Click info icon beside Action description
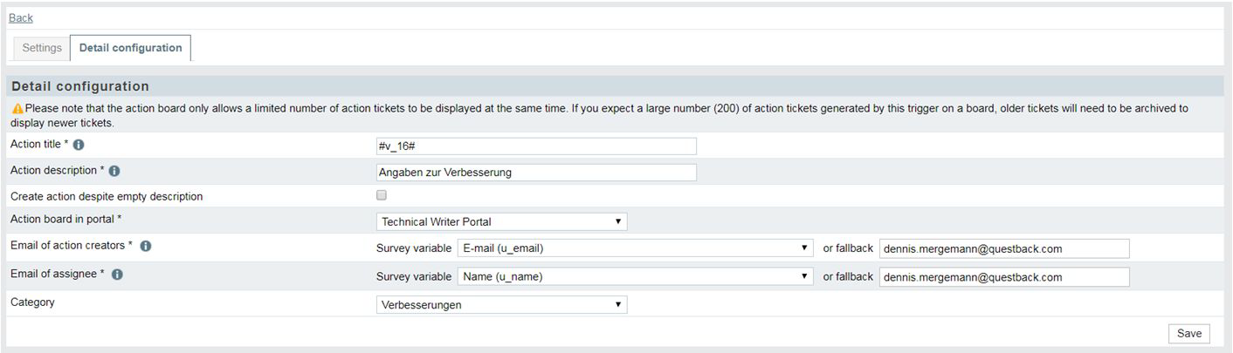The height and width of the screenshot is (353, 1233). 114,171
